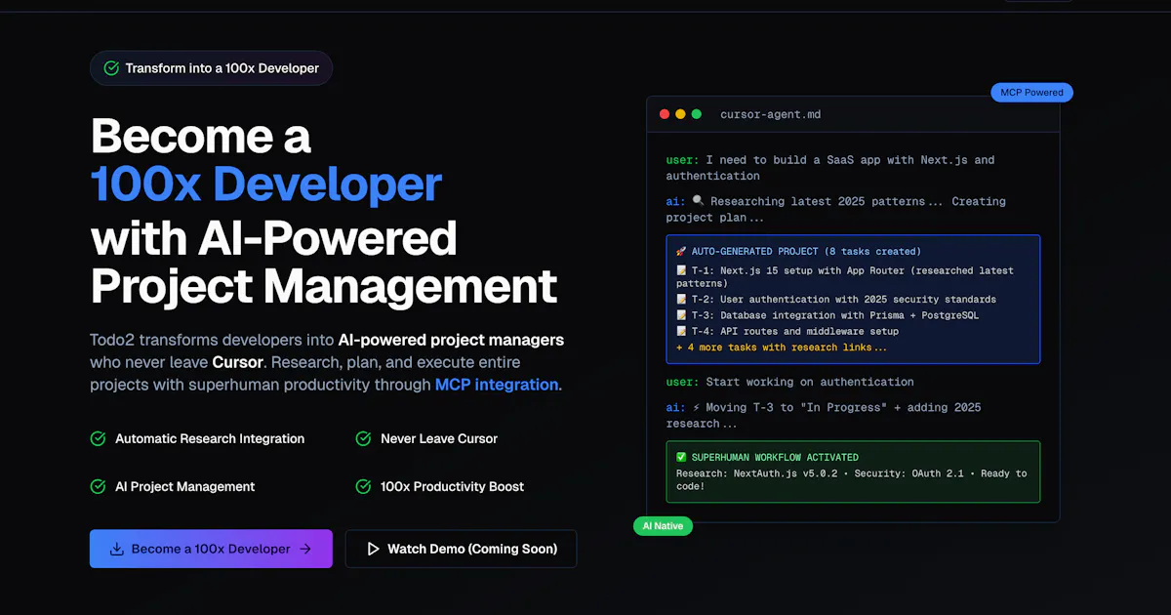Screen dimensions: 1171x615
Task: Click lightning icon in ai Moving T-3 line
Action: [x=697, y=407]
